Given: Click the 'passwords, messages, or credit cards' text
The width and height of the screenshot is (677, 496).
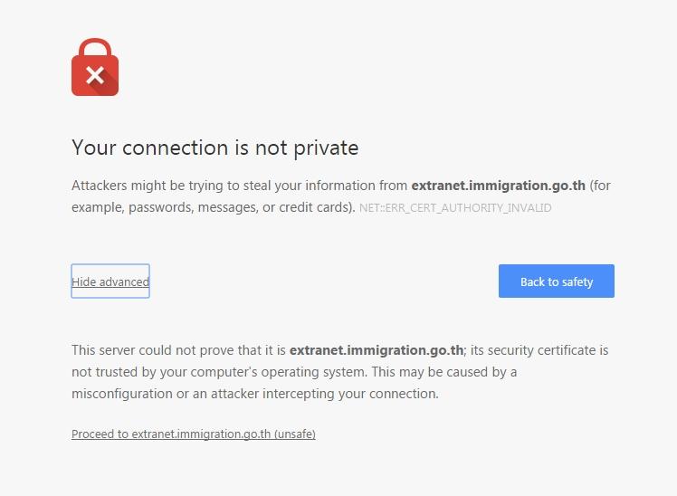Looking at the screenshot, I should [241, 207].
